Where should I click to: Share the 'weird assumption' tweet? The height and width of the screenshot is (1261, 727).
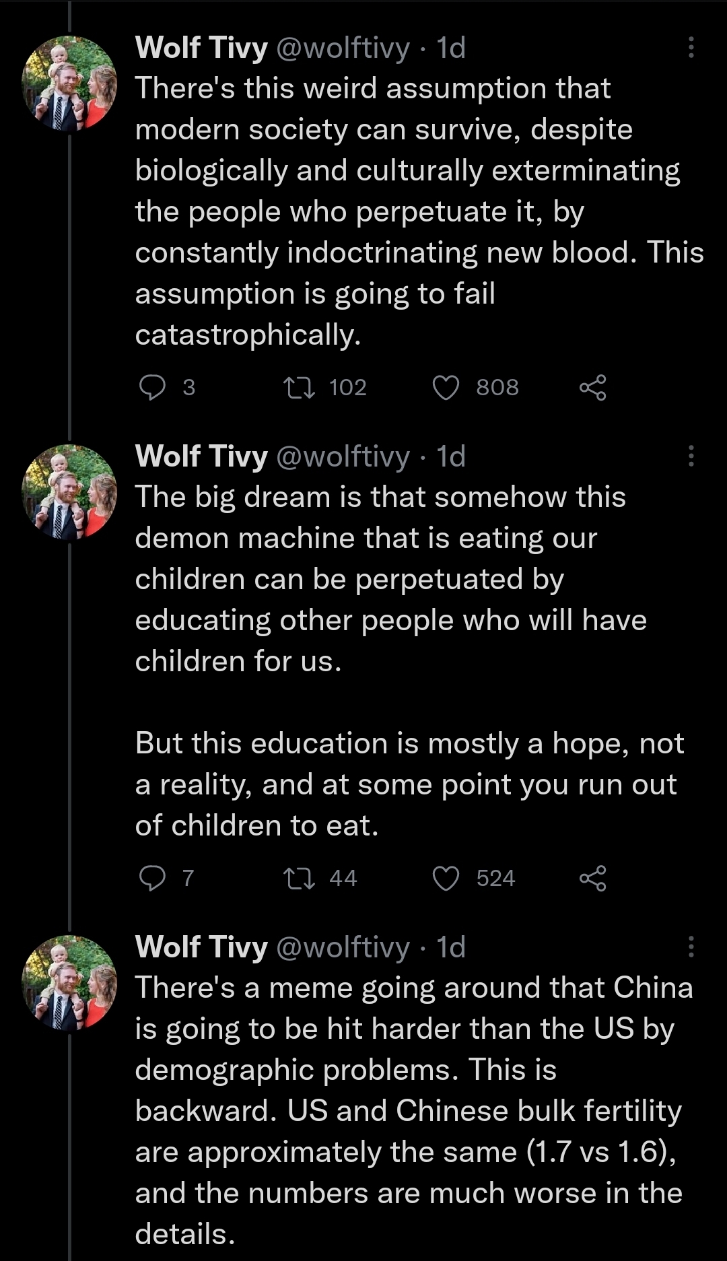click(x=592, y=388)
